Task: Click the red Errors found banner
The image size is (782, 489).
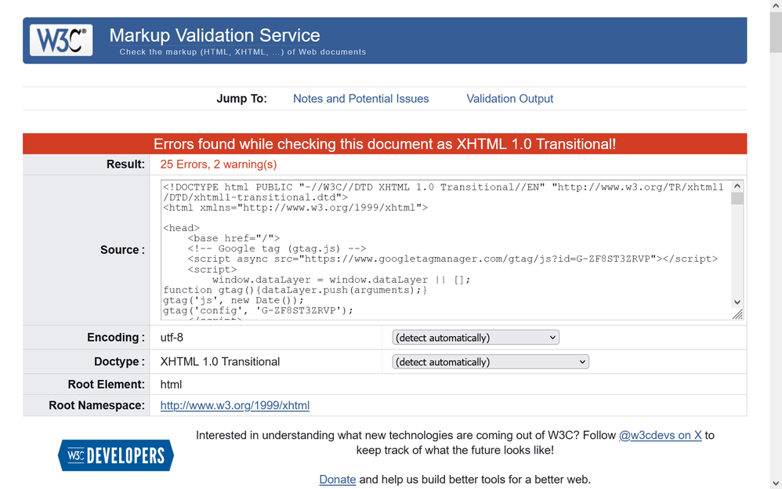Action: click(x=384, y=144)
